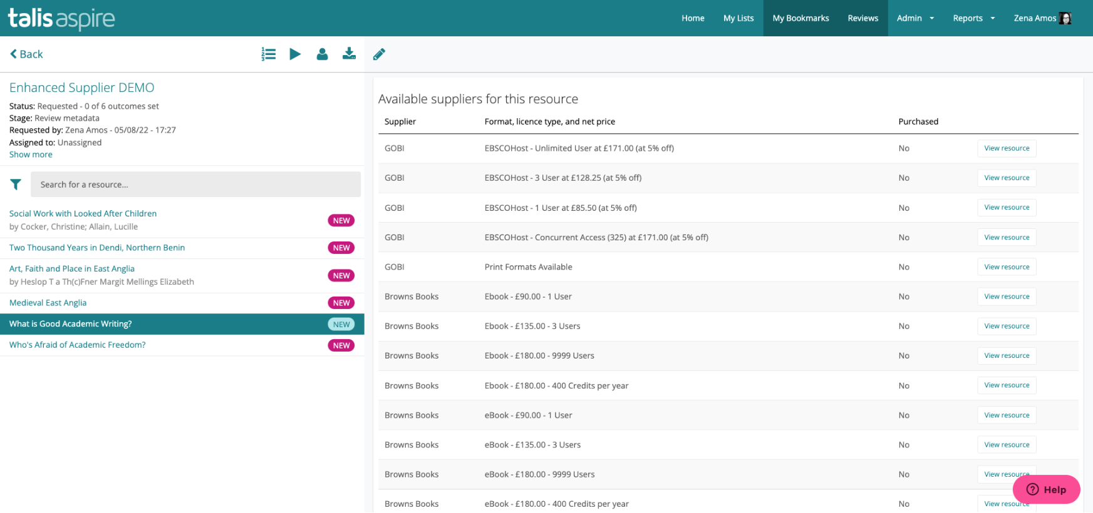This screenshot has height=513, width=1093.
Task: Expand details with Show more
Action: pos(31,155)
